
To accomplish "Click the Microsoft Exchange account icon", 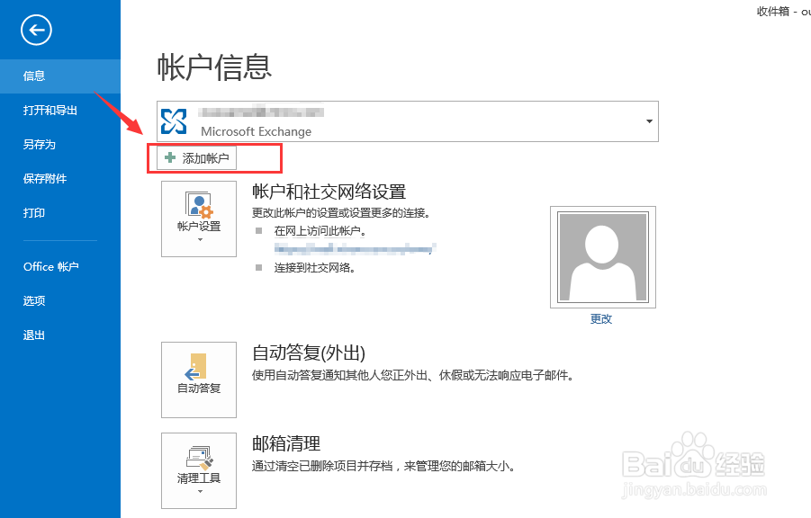I will (x=173, y=121).
